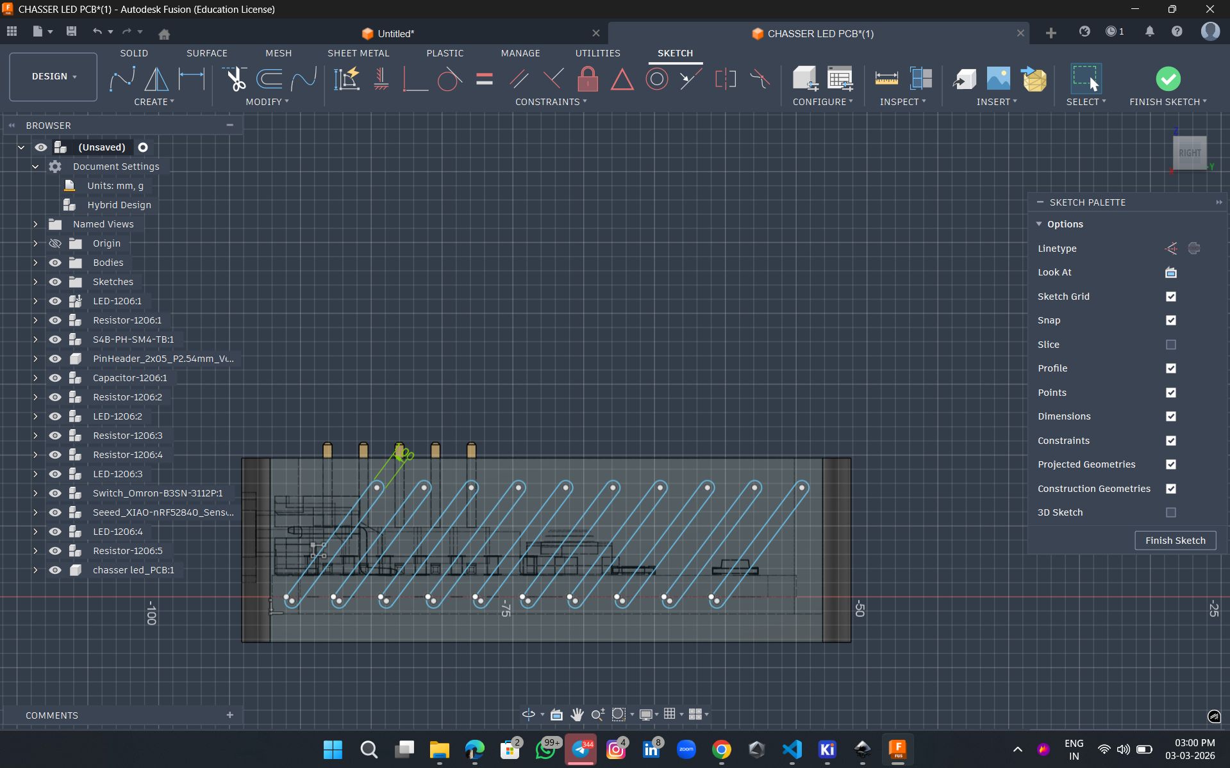Click the Look At icon in Sketch Palette

pyautogui.click(x=1170, y=272)
